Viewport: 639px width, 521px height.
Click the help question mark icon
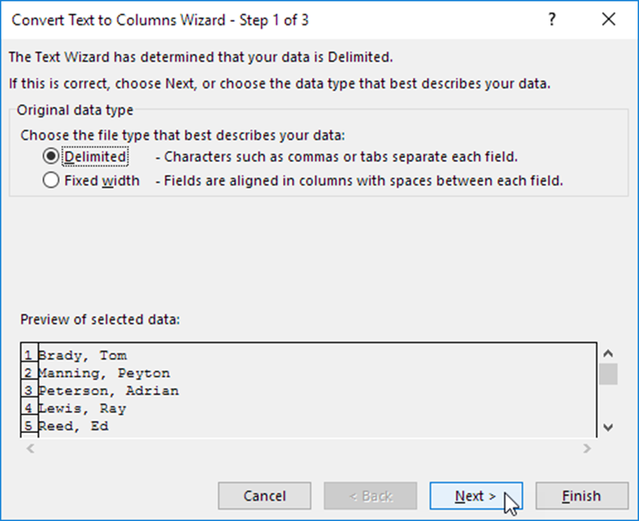pos(552,19)
